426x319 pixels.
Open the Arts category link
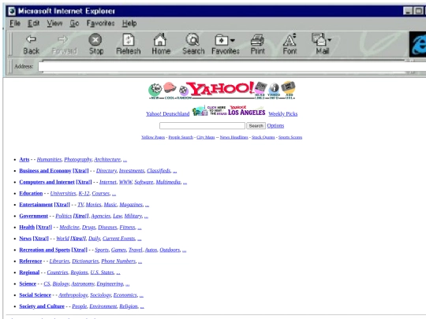point(24,159)
